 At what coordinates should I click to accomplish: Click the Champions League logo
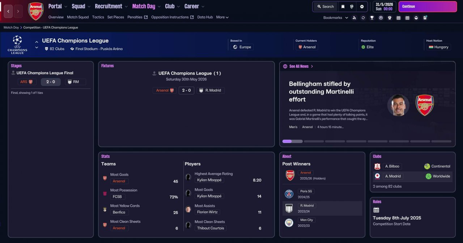[17, 45]
